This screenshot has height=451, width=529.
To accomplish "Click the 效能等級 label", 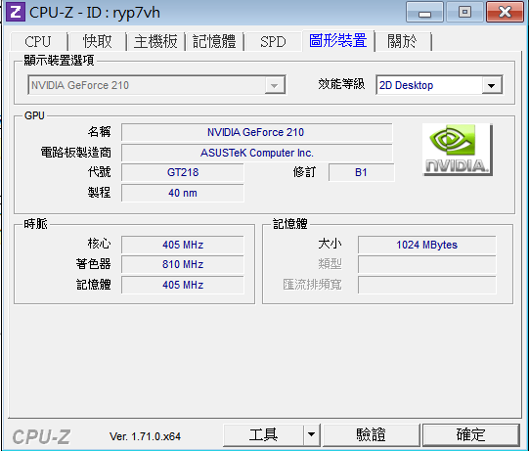I will tap(341, 84).
